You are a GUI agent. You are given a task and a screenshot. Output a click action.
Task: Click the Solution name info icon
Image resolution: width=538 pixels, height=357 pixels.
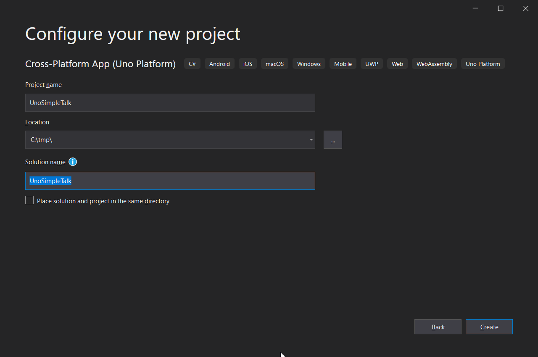pyautogui.click(x=73, y=162)
